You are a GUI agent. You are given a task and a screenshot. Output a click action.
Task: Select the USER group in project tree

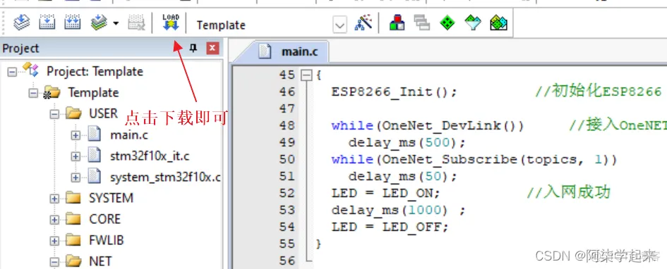pos(103,113)
